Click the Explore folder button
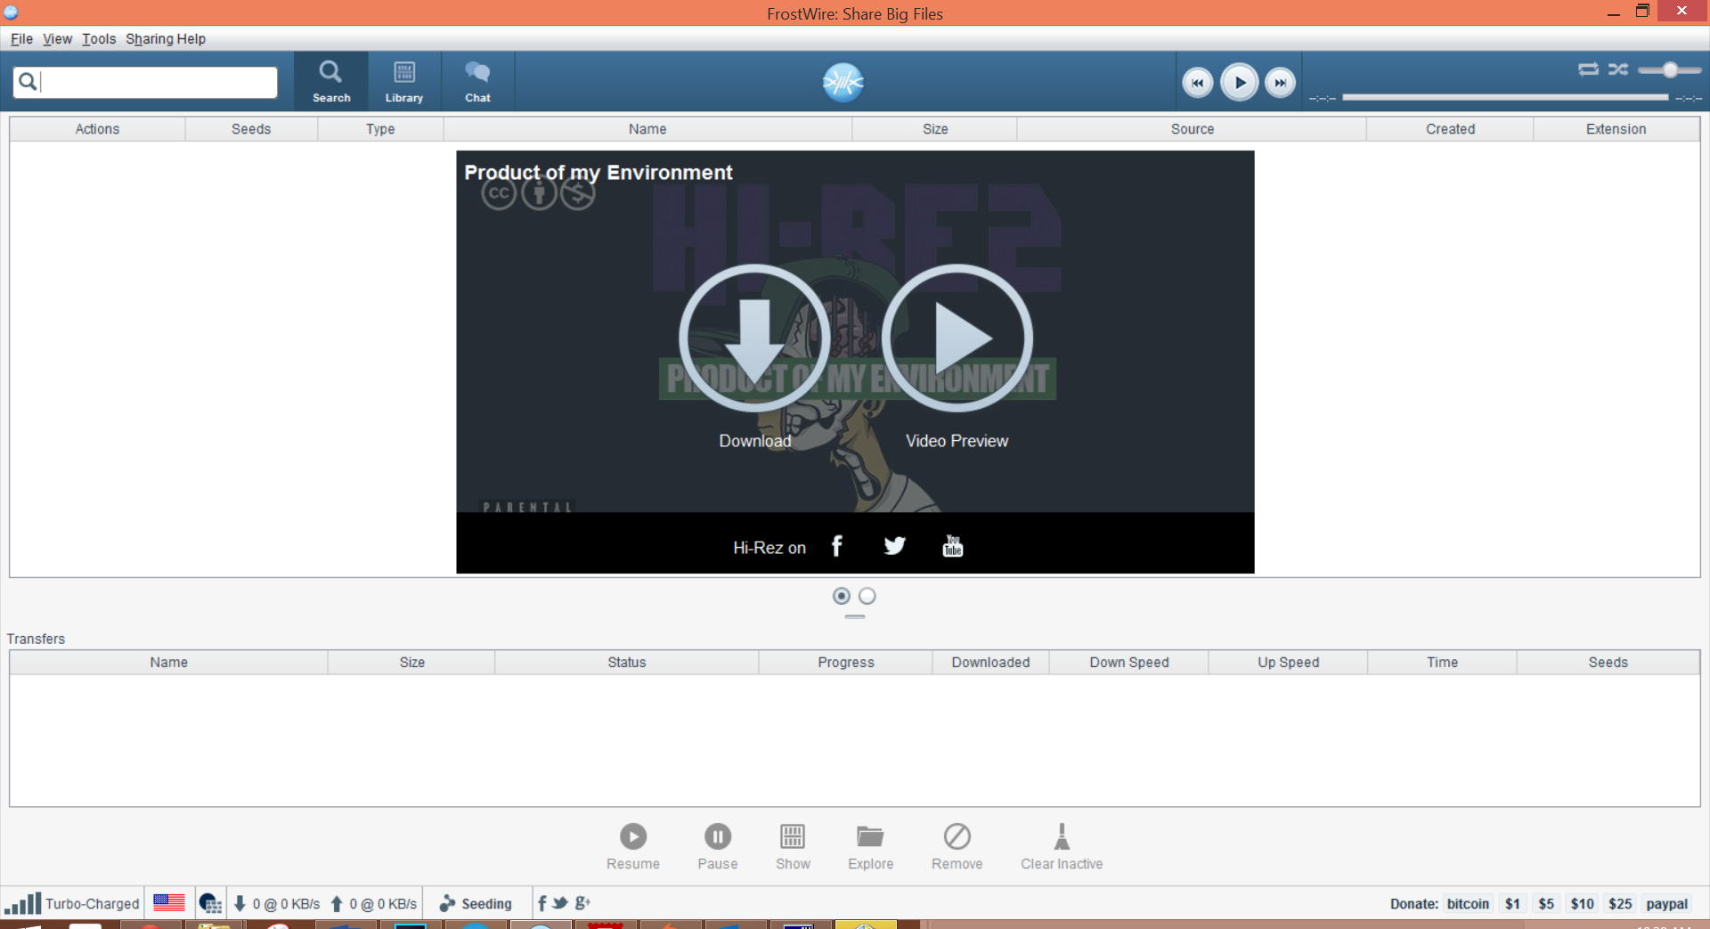The height and width of the screenshot is (929, 1710). tap(870, 846)
